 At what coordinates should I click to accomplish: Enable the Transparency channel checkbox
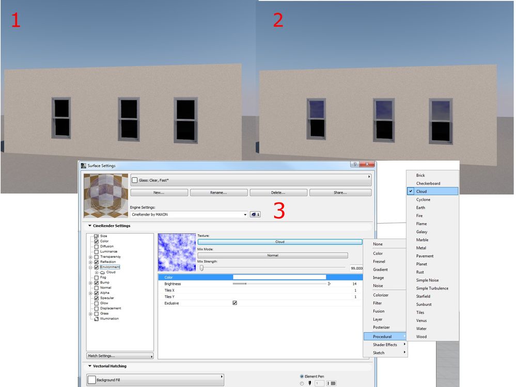[97, 257]
